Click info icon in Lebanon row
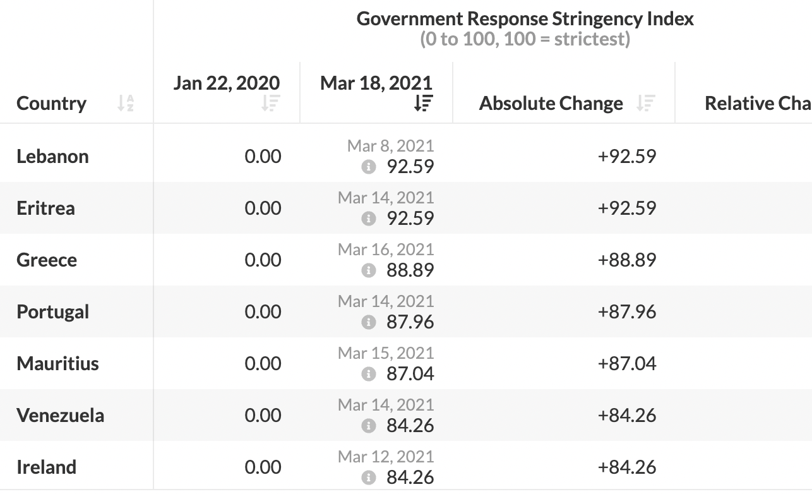Screen dimensions: 812x494 (x=368, y=167)
